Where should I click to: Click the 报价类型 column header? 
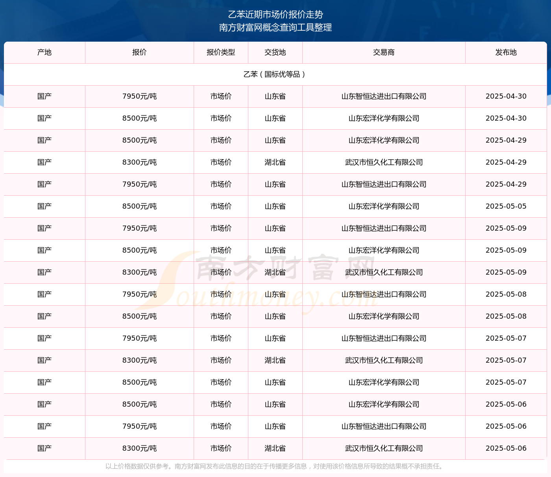click(221, 52)
